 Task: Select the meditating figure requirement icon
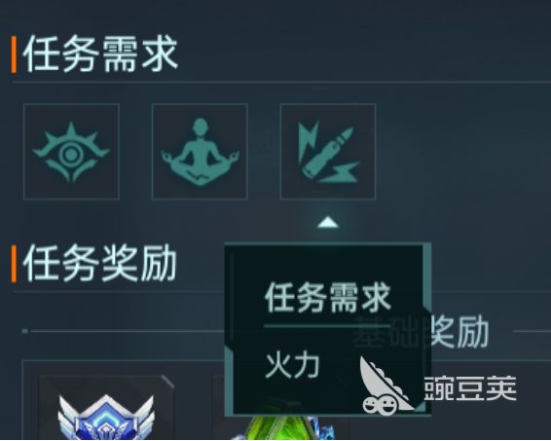point(200,152)
